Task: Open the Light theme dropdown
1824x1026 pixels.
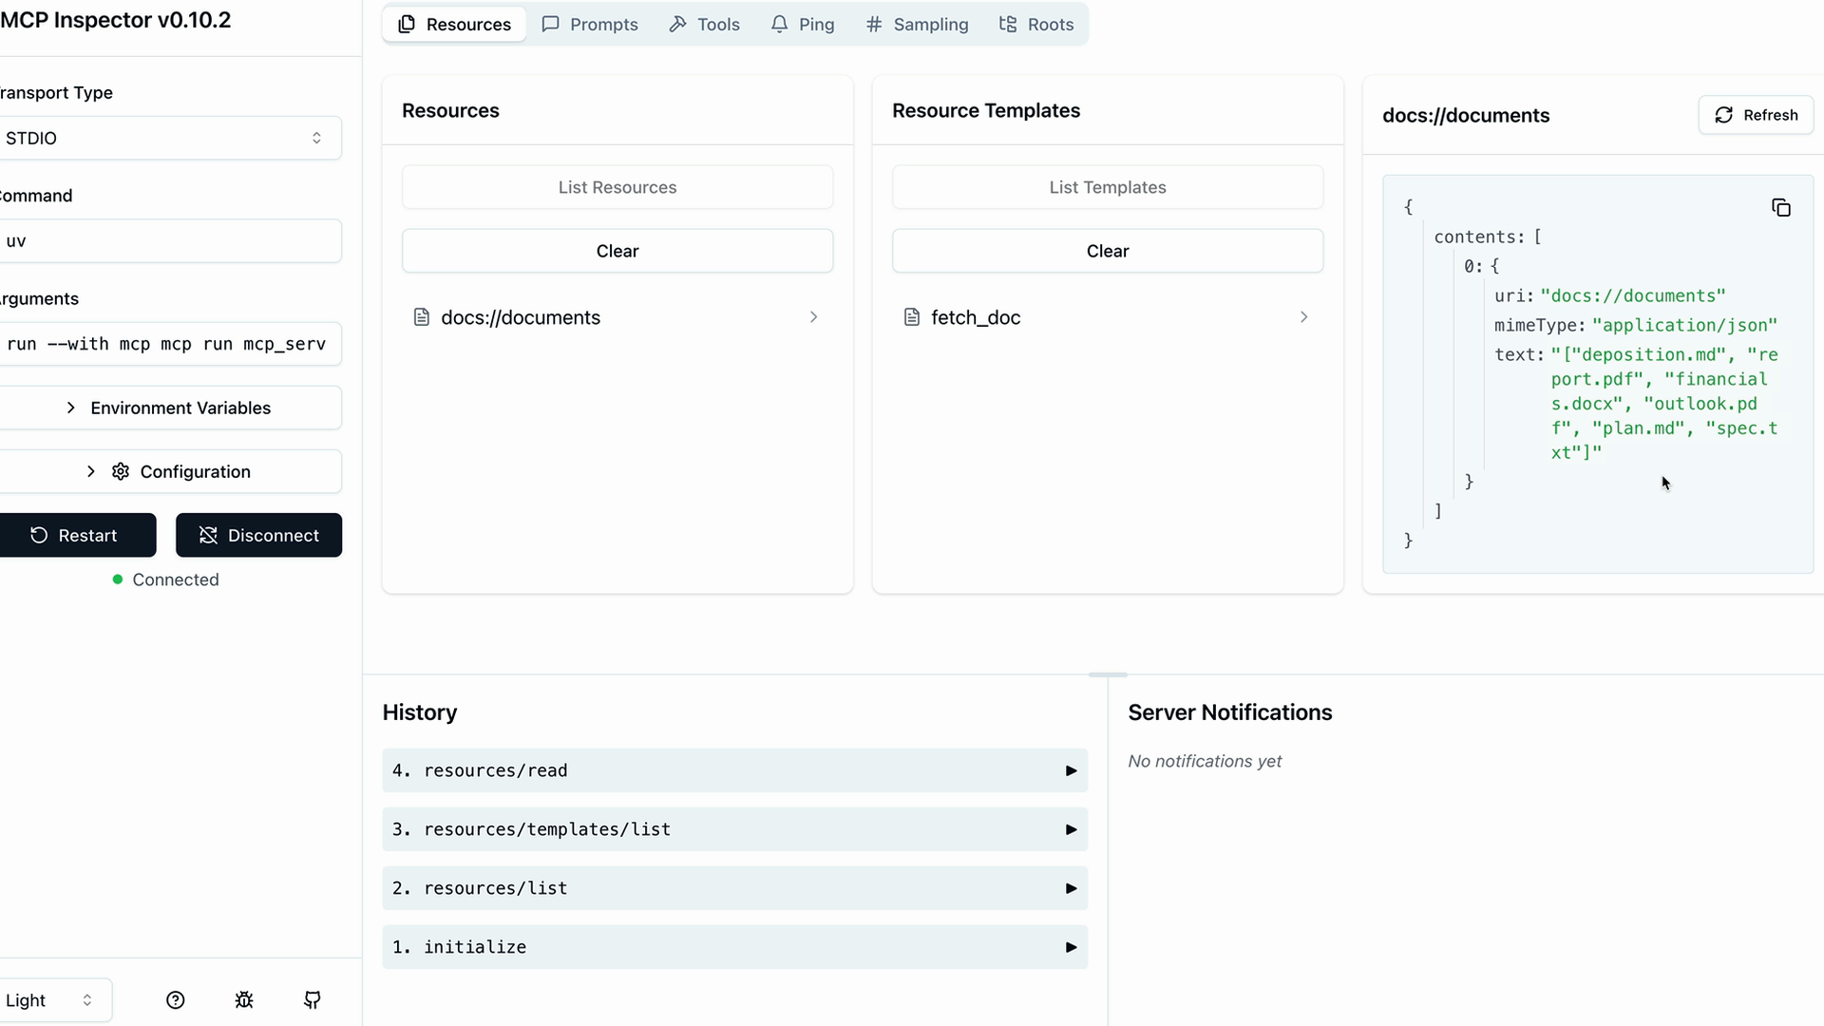Action: (52, 999)
